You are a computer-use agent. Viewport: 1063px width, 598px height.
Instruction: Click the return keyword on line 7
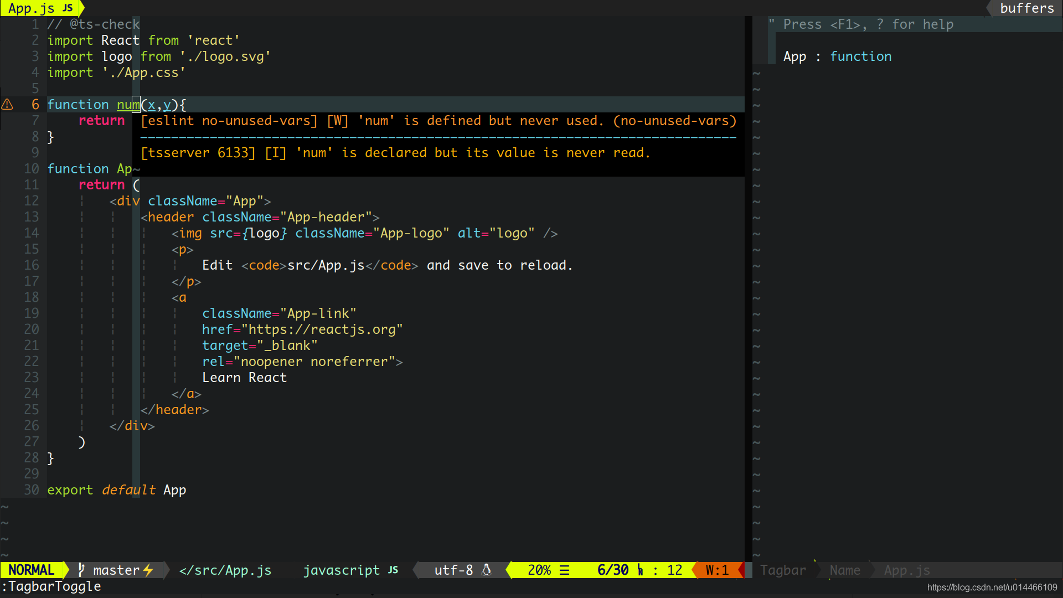coord(102,121)
